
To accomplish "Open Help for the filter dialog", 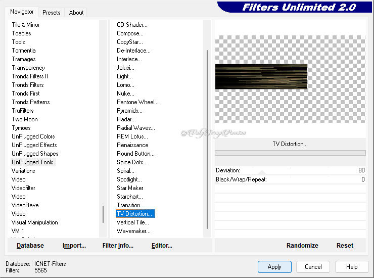I will click(352, 267).
